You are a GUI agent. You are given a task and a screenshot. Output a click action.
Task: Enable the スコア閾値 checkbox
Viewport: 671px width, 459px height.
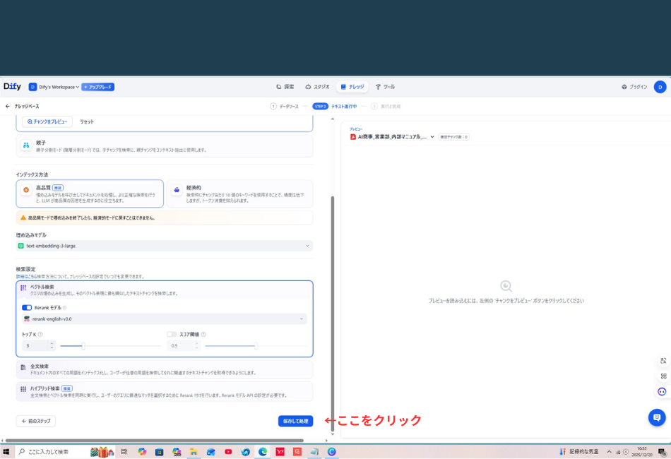tap(172, 333)
